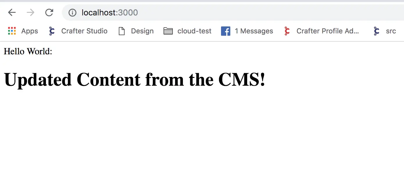The width and height of the screenshot is (404, 192).
Task: Click the Crafter Studio bookmark icon
Action: pyautogui.click(x=52, y=31)
